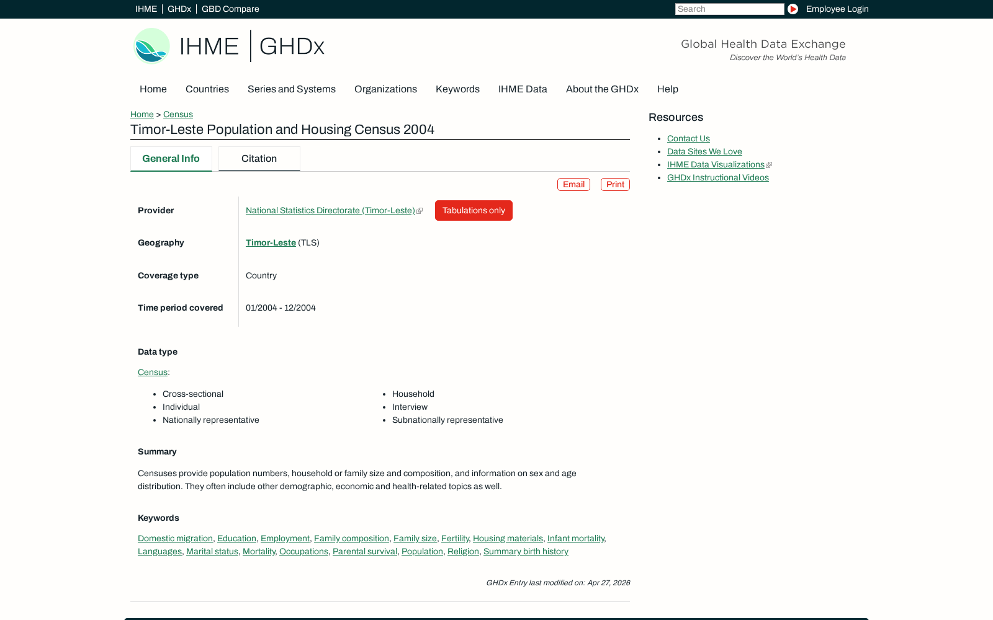This screenshot has width=993, height=620.
Task: Open the Population keyword
Action: [422, 551]
